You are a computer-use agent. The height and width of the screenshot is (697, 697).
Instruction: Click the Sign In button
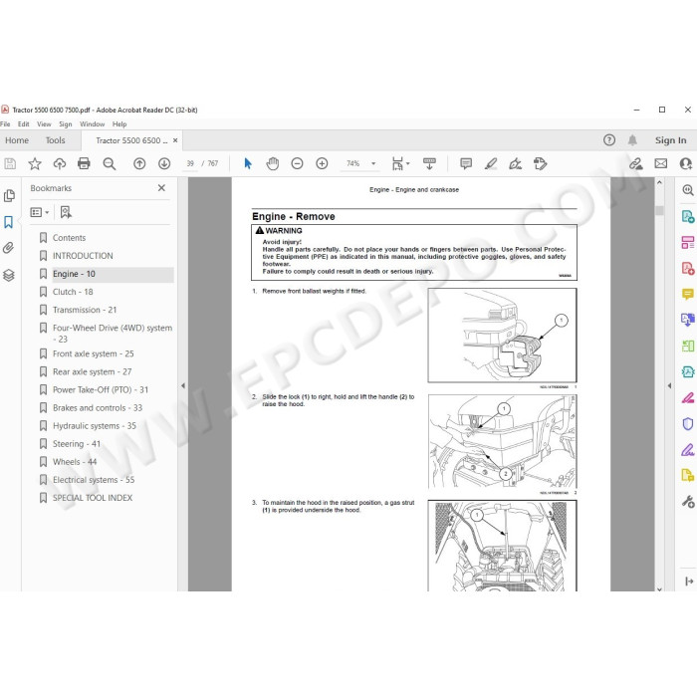pyautogui.click(x=670, y=140)
